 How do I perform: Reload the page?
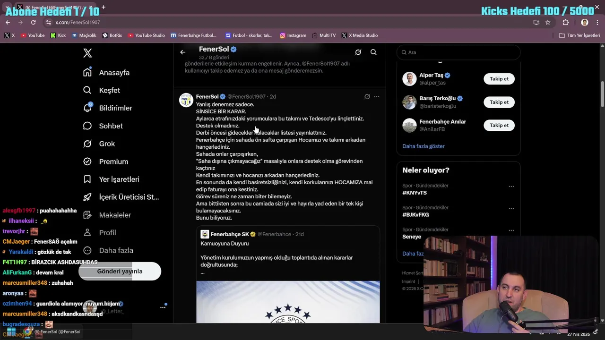point(33,22)
